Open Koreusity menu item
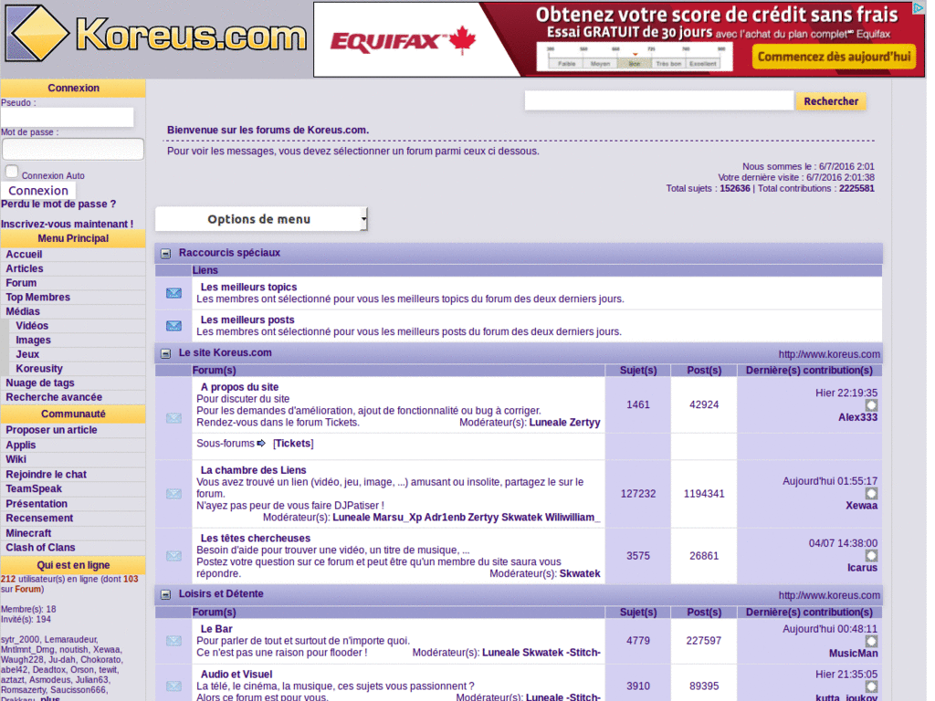The height and width of the screenshot is (701, 935). click(x=38, y=369)
